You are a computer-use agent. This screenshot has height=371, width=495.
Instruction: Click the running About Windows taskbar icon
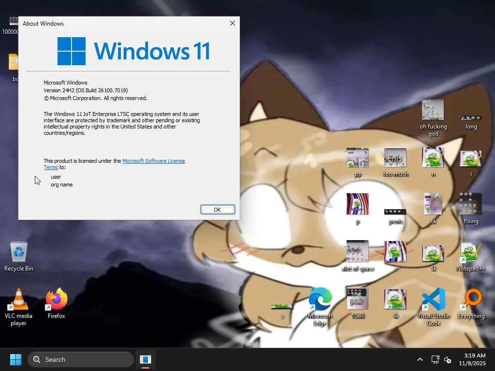tap(145, 359)
